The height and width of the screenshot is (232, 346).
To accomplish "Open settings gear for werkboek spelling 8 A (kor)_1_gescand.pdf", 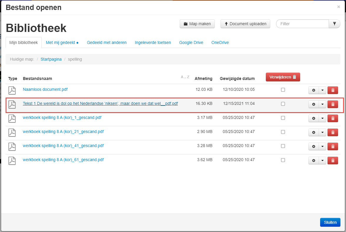I will pyautogui.click(x=314, y=118).
